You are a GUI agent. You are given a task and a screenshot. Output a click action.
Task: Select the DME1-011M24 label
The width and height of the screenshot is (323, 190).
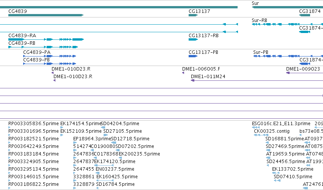pyautogui.click(x=208, y=77)
